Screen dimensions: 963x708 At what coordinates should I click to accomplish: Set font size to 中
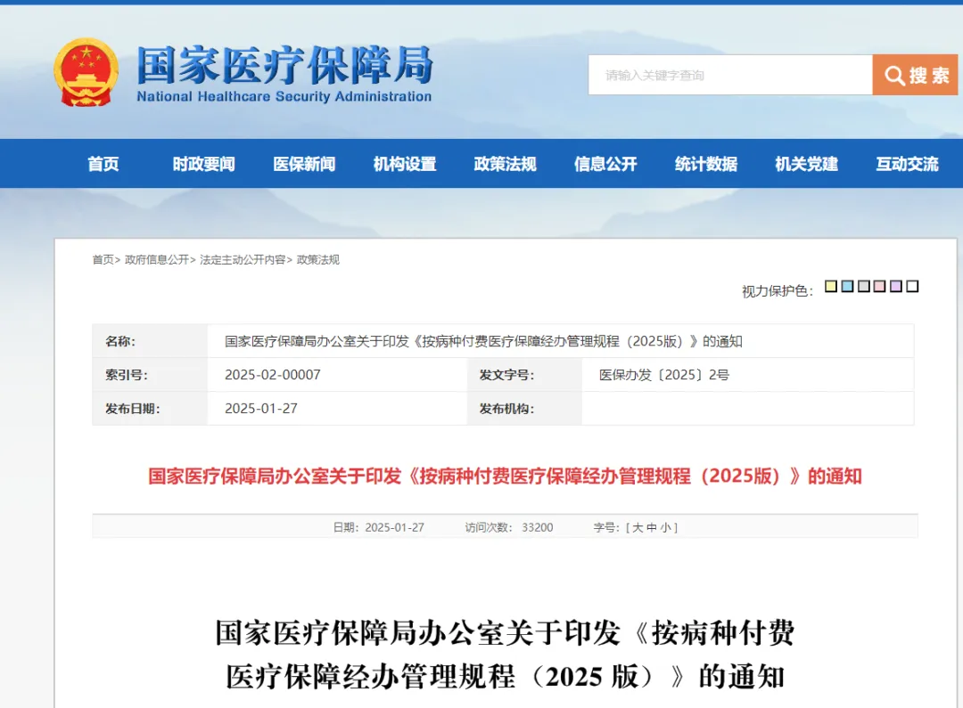pyautogui.click(x=652, y=527)
